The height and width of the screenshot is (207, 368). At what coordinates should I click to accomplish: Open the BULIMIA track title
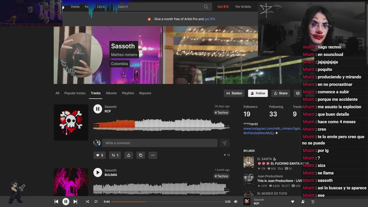coord(111,175)
